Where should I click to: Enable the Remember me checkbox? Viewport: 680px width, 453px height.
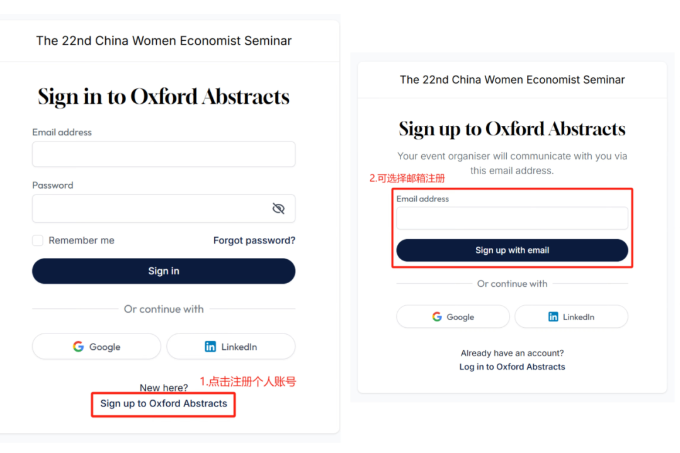[38, 240]
